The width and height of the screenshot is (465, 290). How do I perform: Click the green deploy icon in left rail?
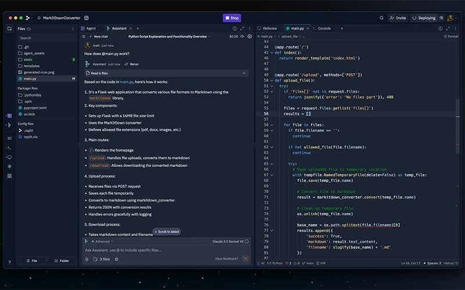9,166
